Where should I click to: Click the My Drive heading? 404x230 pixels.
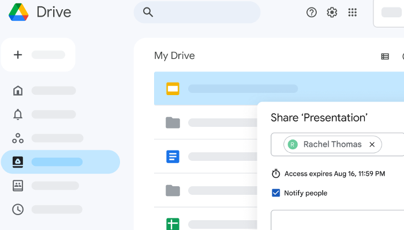pyautogui.click(x=174, y=56)
